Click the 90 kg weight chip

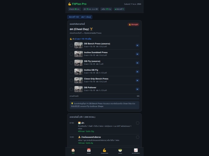click(x=74, y=9)
